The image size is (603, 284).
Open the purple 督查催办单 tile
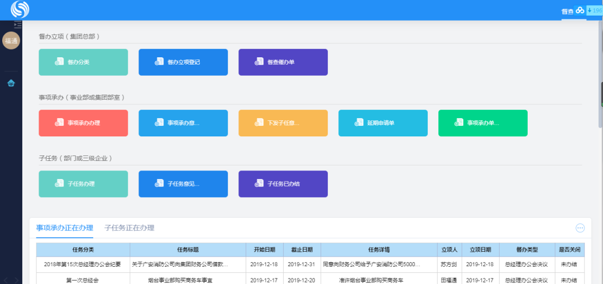283,62
